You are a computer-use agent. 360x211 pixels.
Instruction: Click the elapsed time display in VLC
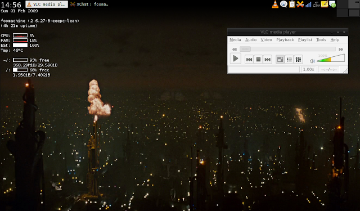329,69
